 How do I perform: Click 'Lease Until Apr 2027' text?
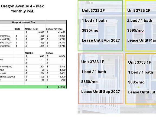(x=101, y=40)
